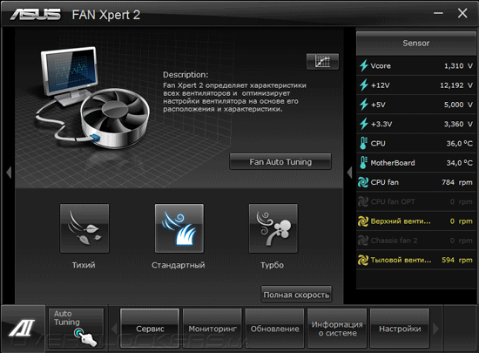Viewport: 479px width, 353px height.
Task: Close the FAN Xpert 2 window
Action: (x=462, y=13)
